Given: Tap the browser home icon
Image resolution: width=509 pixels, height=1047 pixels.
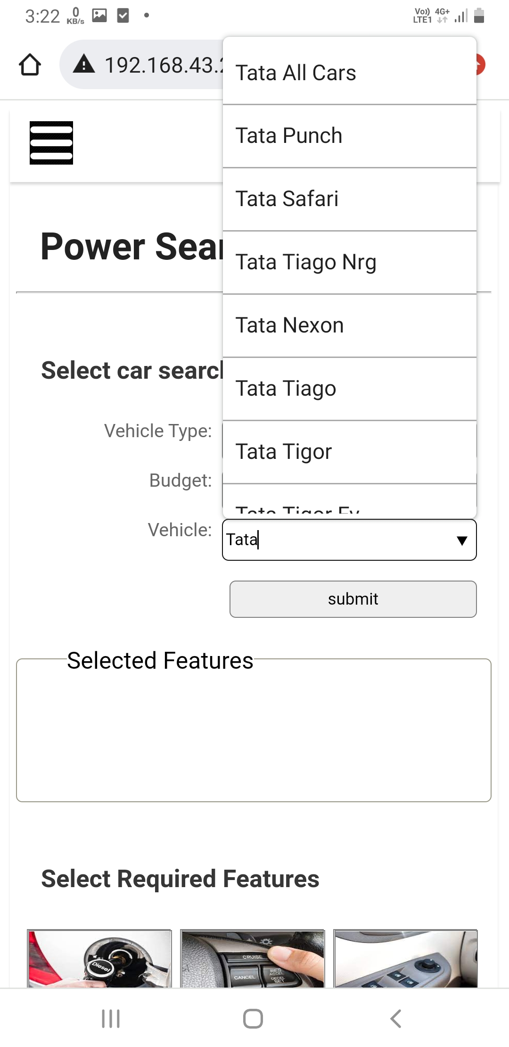Looking at the screenshot, I should [30, 65].
